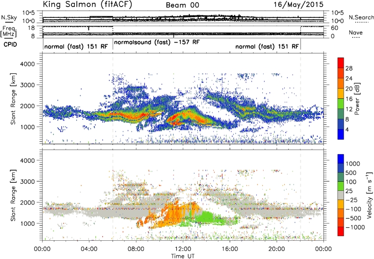Click the 'Freq. [MHz]' axis label
Image resolution: width=374 pixels, height=259 pixels.
pyautogui.click(x=9, y=31)
